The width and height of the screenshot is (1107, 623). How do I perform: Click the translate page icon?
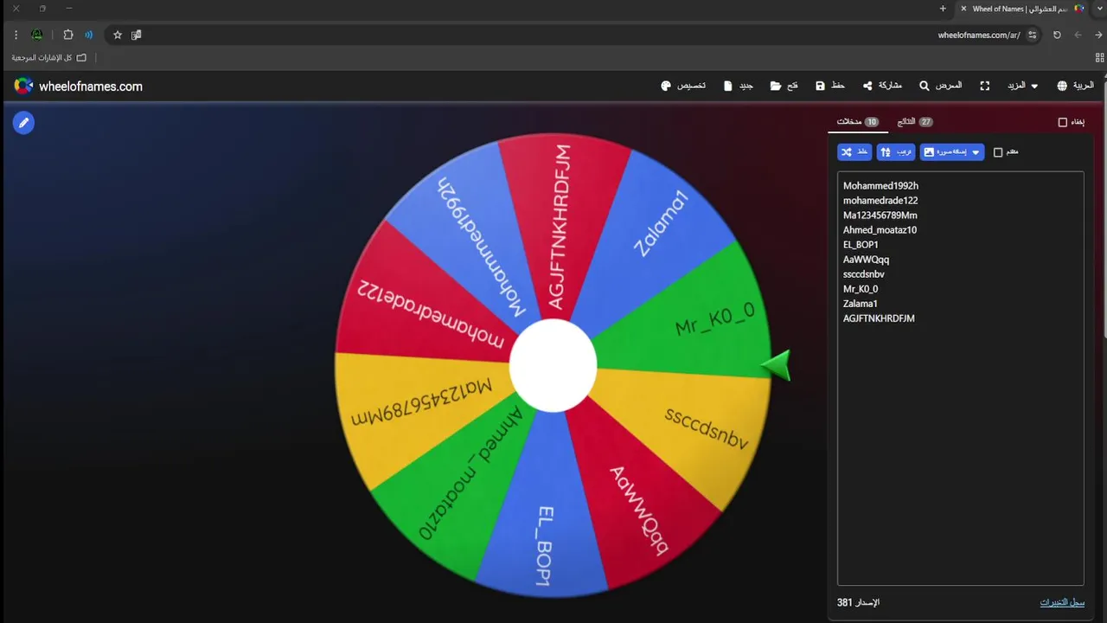(x=136, y=35)
